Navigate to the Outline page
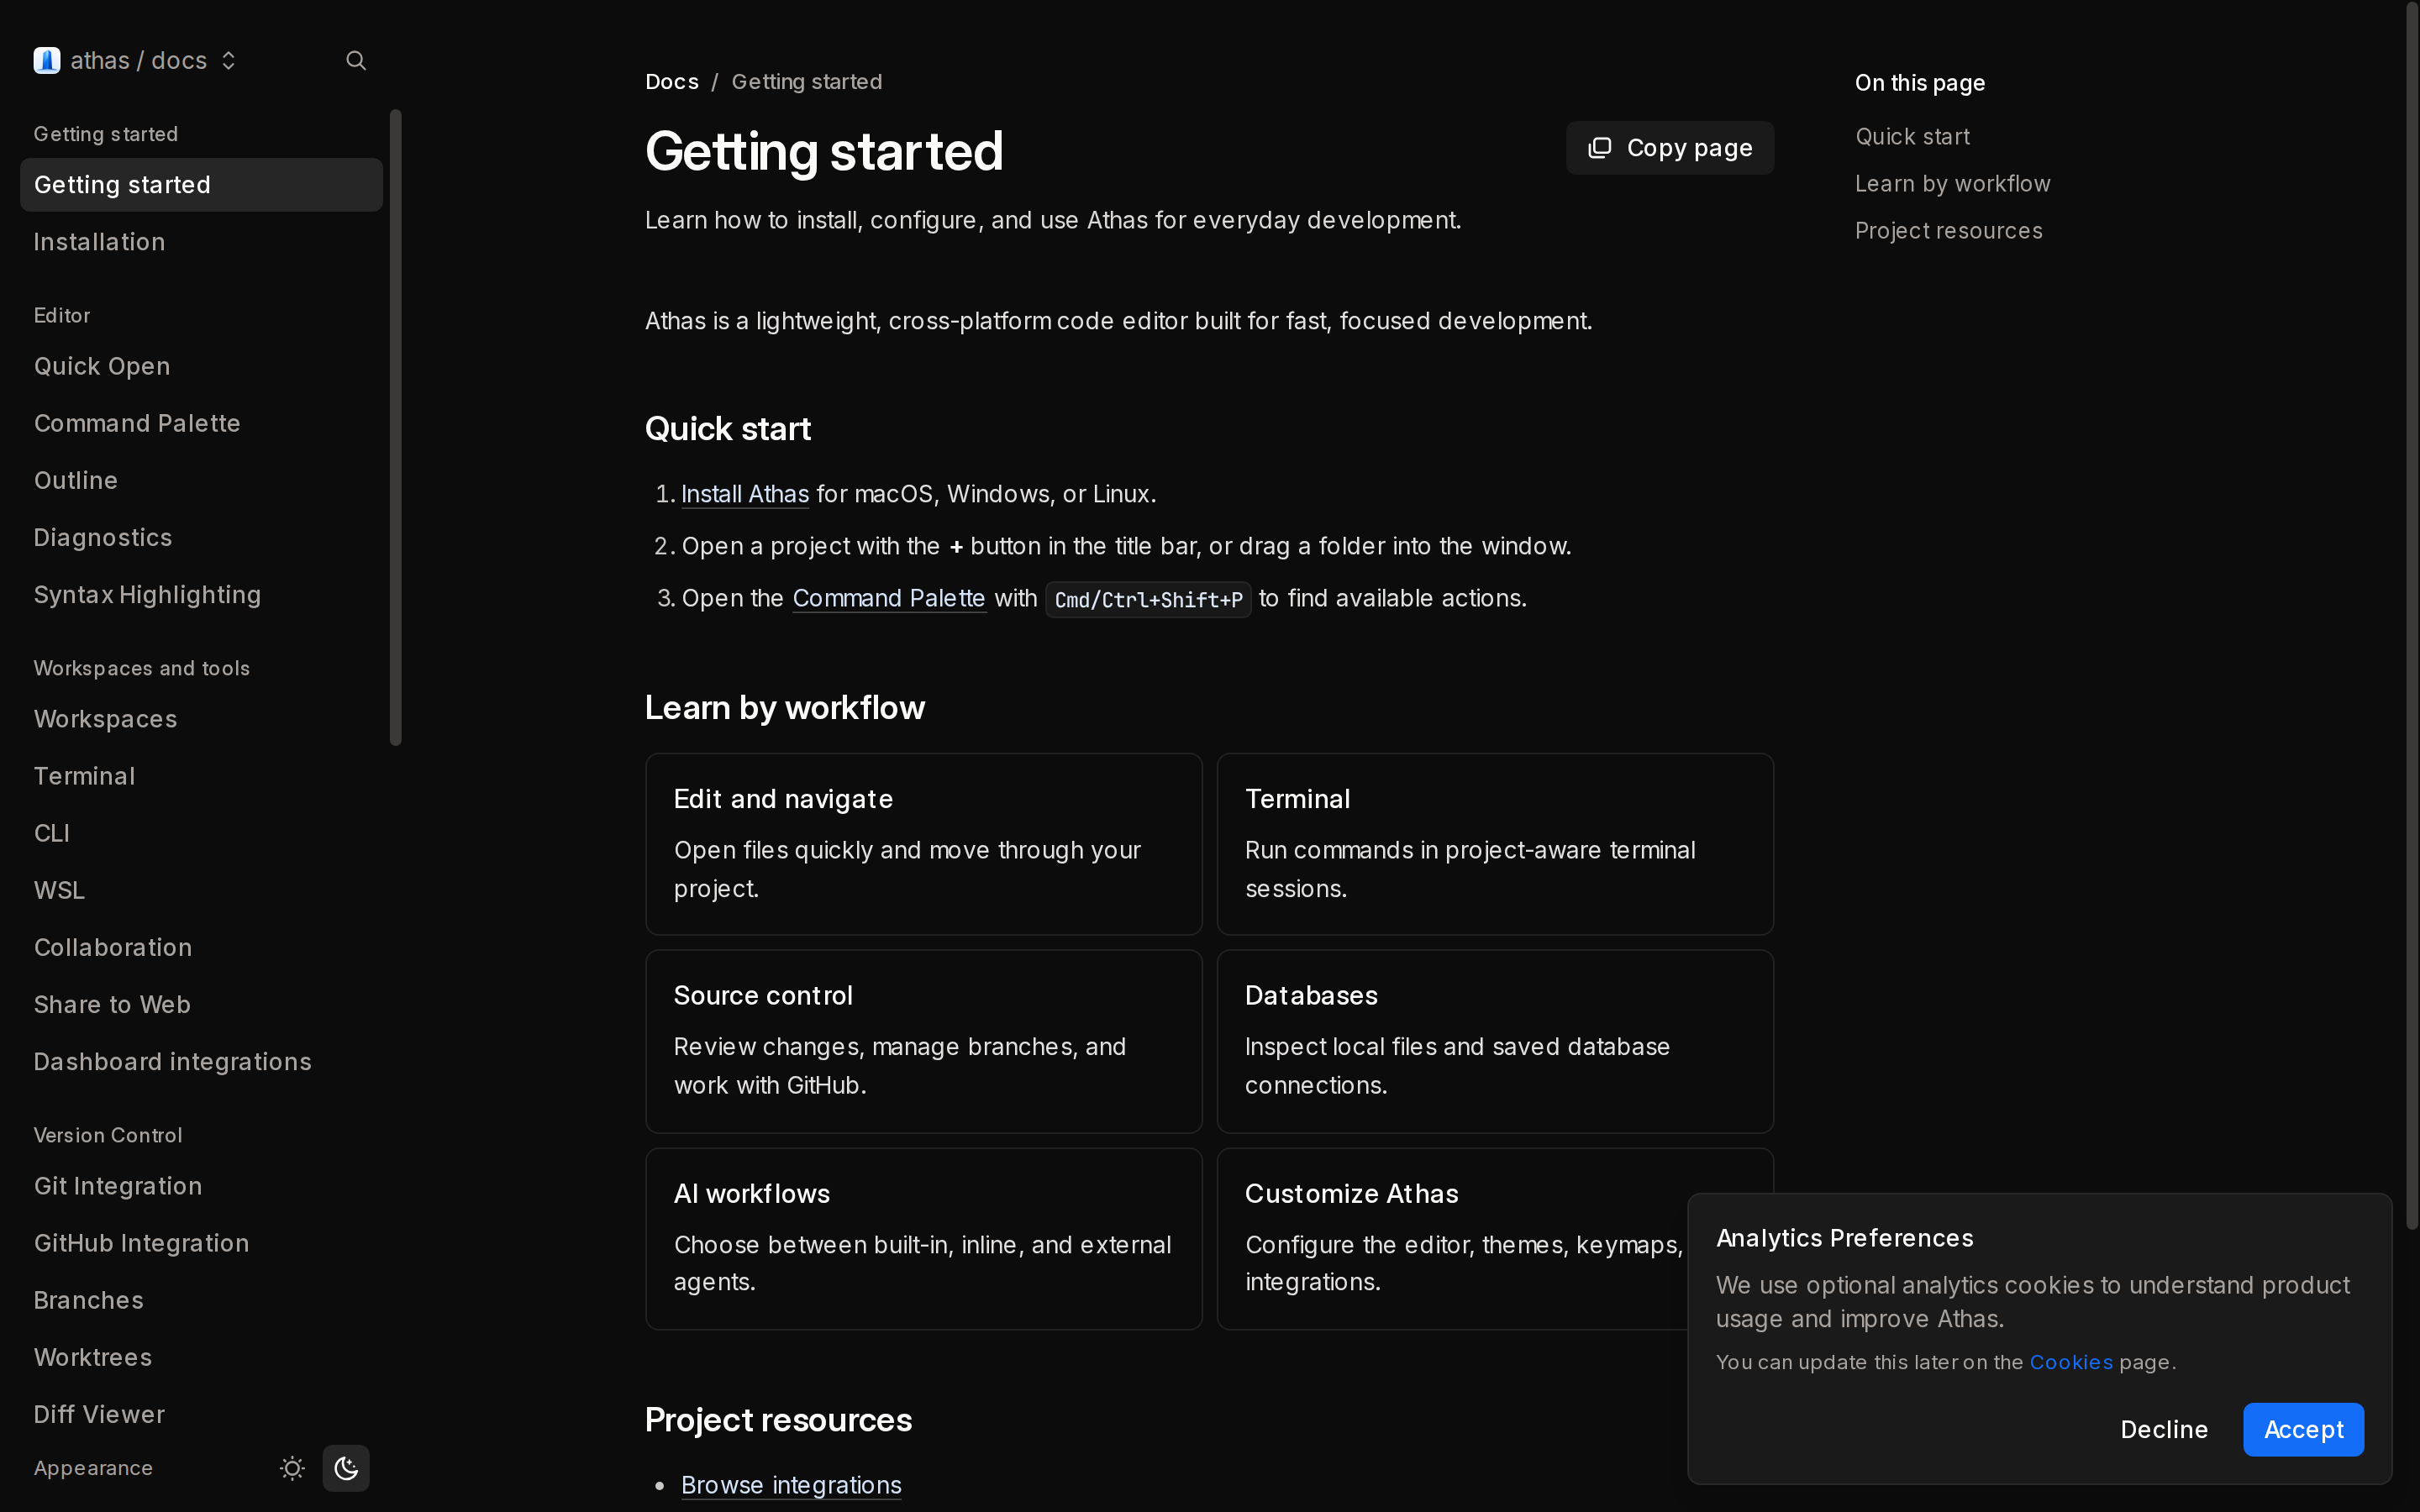 point(201,480)
